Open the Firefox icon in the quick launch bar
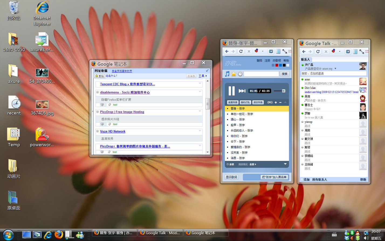Viewport: 385px width, 241px height. 59,234
